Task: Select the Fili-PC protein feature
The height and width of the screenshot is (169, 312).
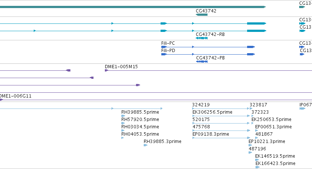Action: tap(208, 47)
